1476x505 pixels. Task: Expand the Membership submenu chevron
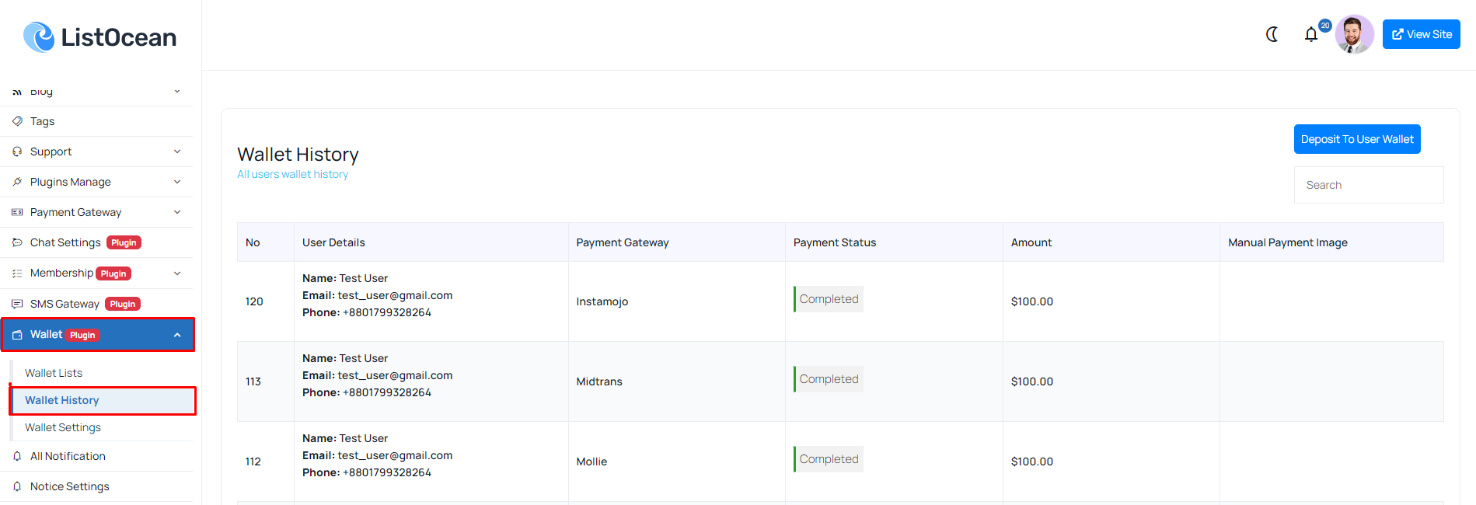[x=177, y=273]
